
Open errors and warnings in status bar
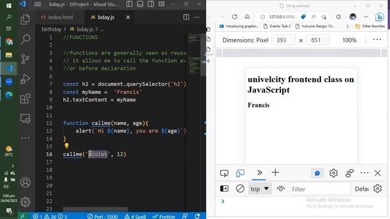point(50,217)
